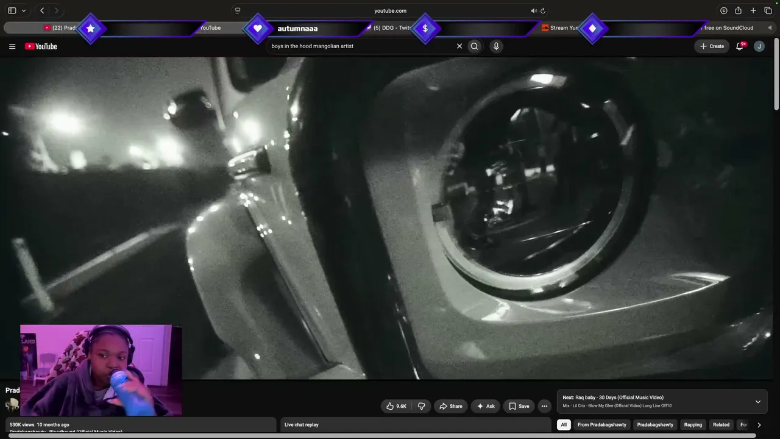Go to the YouTube home logo
This screenshot has height=439, width=780.
pyautogui.click(x=41, y=46)
